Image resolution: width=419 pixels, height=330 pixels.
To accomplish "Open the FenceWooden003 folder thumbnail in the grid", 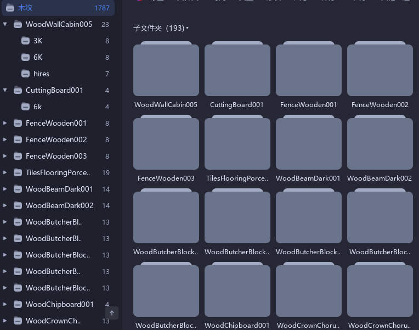I will point(166,142).
